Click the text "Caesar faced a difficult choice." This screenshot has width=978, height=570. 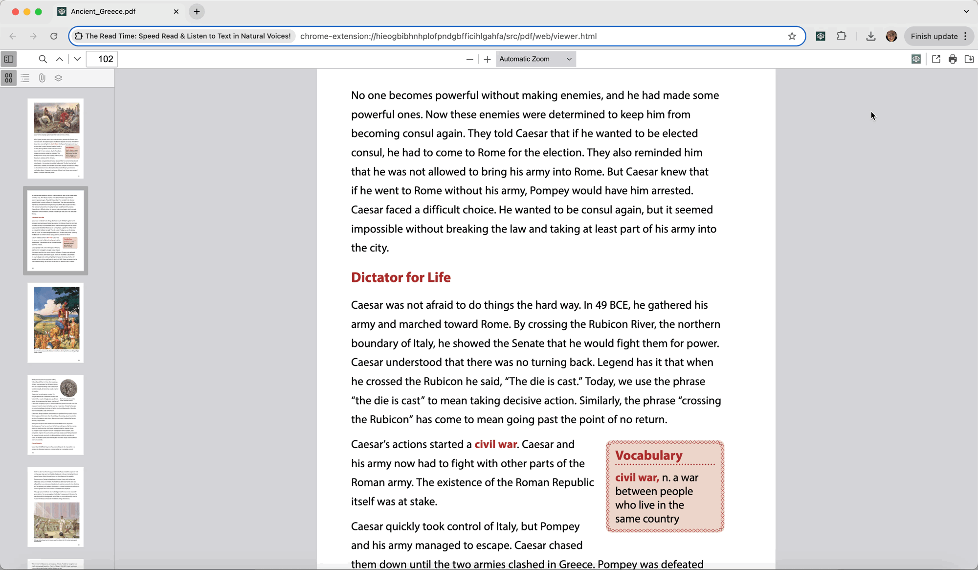(x=423, y=210)
